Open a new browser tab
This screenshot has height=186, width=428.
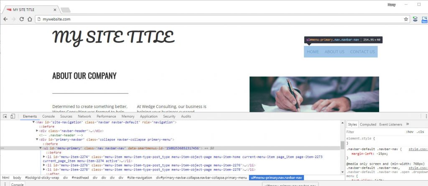[66, 10]
